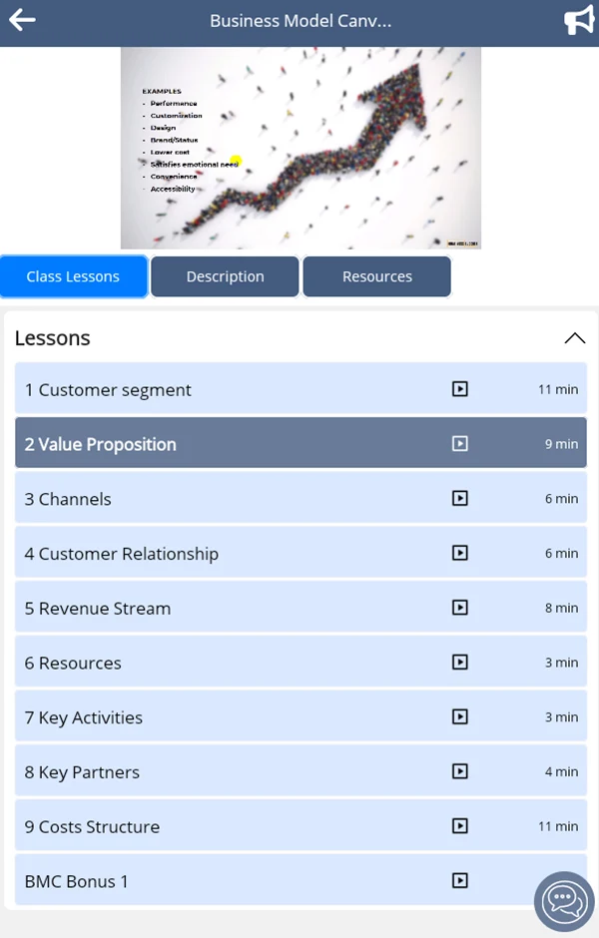Play icon on BMC Bonus 1 lesson
The width and height of the screenshot is (599, 938).
pos(459,880)
